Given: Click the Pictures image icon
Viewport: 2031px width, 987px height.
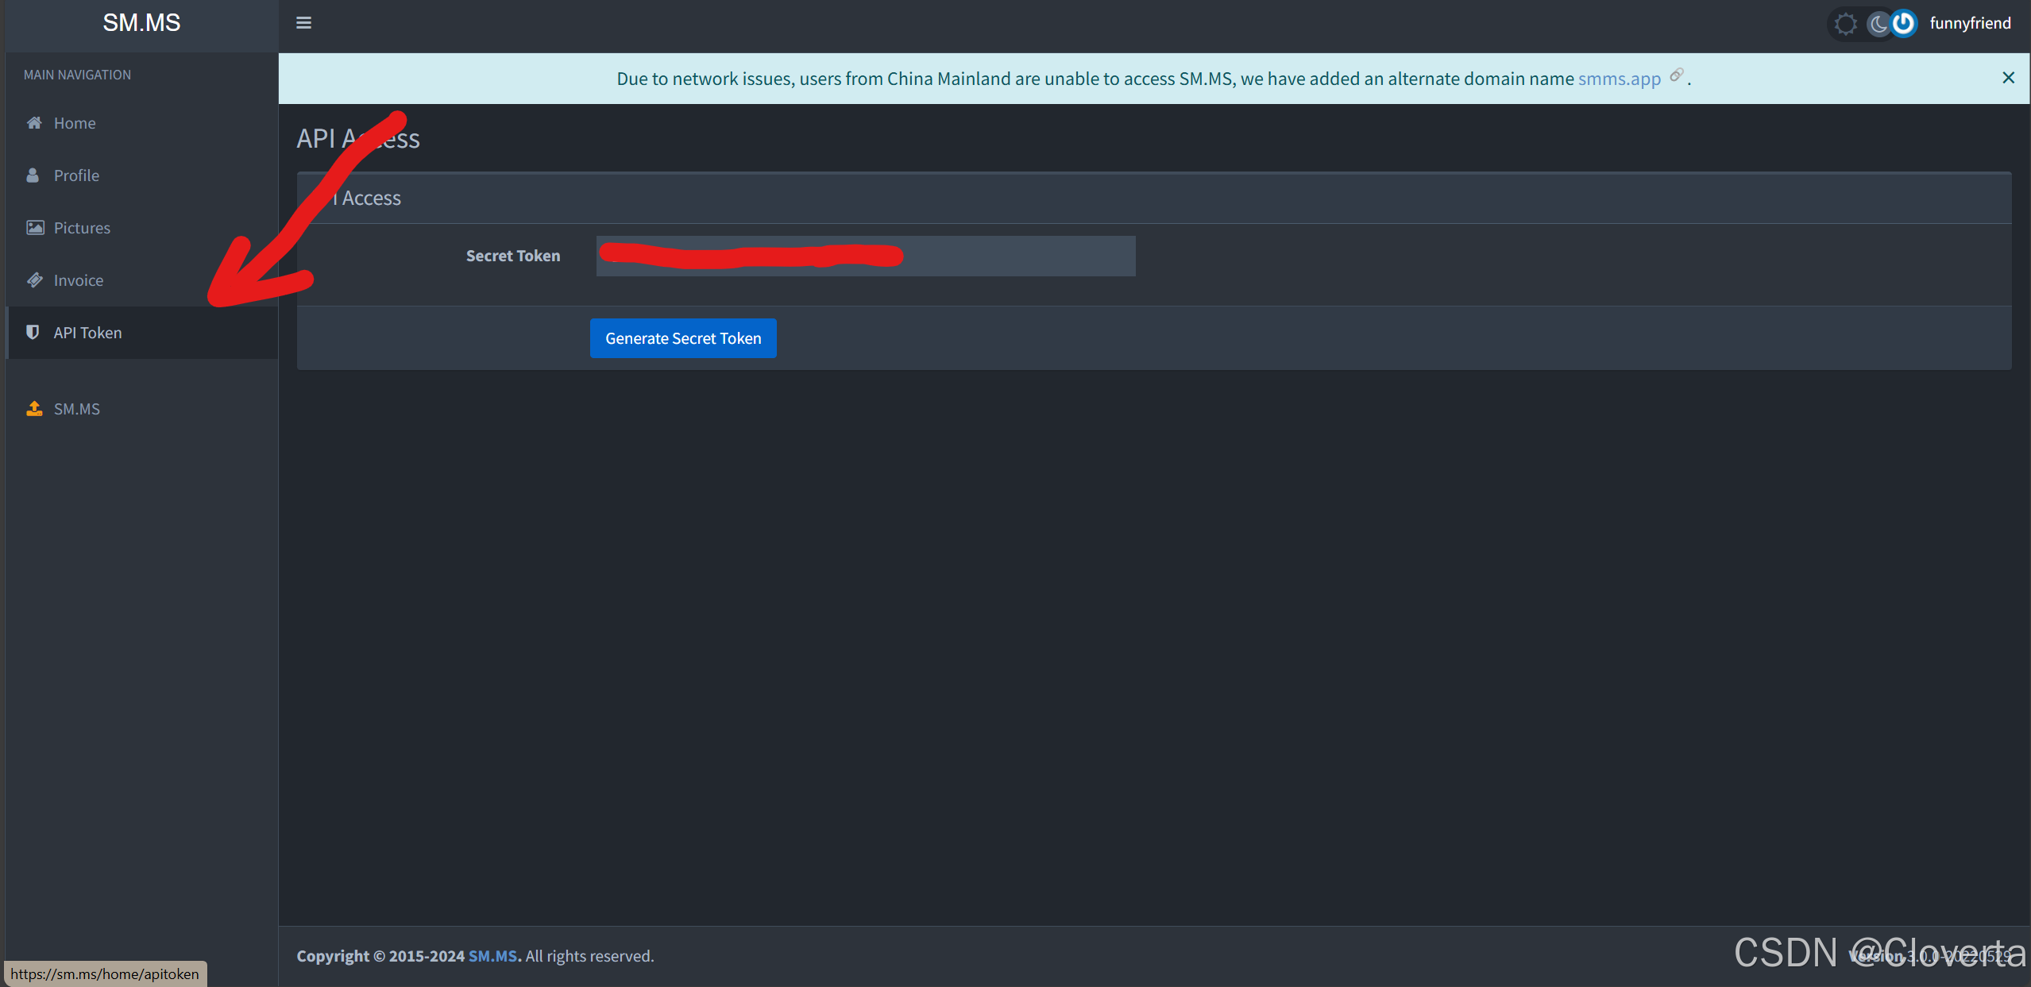Looking at the screenshot, I should pyautogui.click(x=35, y=228).
